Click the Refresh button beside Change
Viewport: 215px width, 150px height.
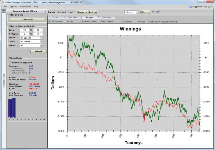[x=93, y=12]
